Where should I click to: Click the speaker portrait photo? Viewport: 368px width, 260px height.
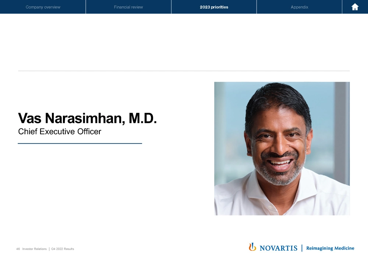282,148
